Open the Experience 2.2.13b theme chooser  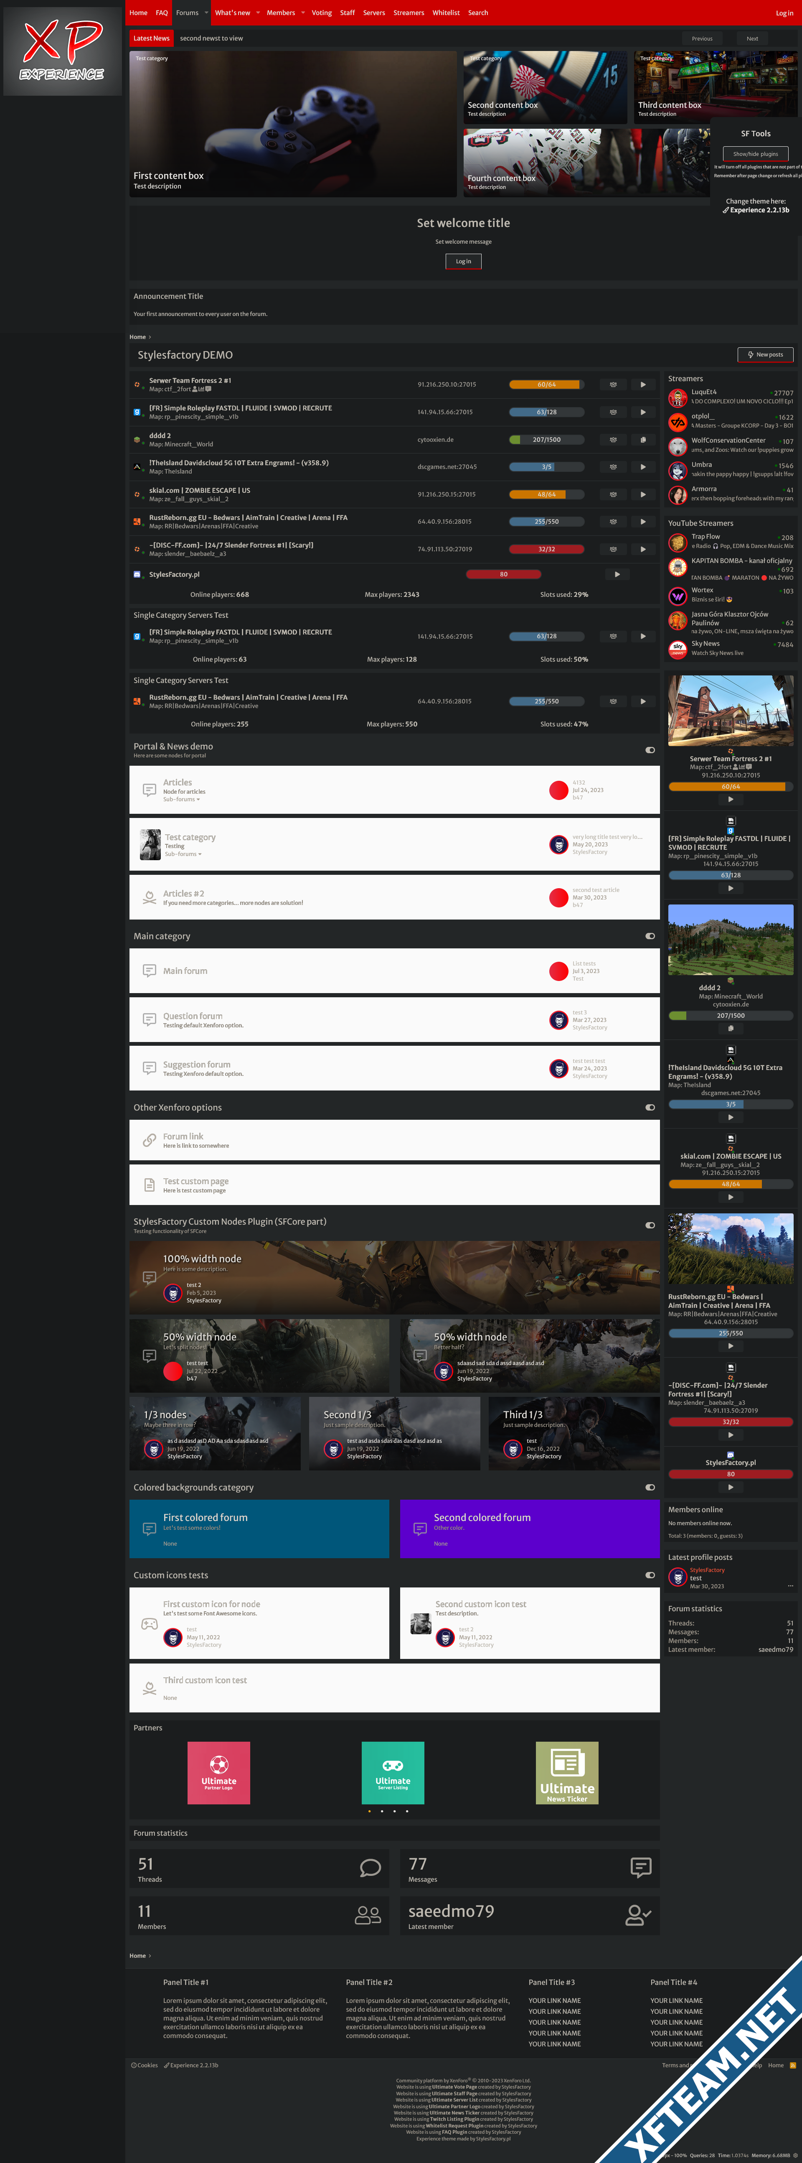(x=756, y=210)
